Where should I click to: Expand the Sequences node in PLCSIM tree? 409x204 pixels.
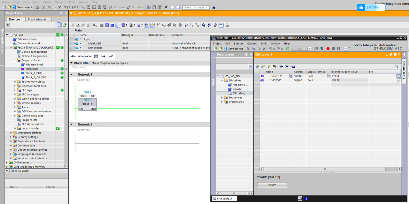[x=222, y=97]
